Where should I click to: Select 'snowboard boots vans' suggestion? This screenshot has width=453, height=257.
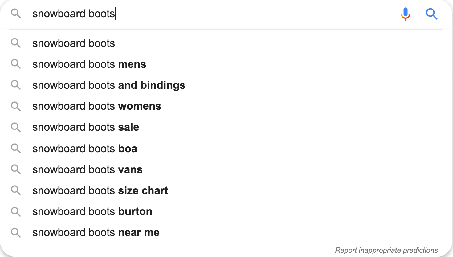tap(226, 169)
